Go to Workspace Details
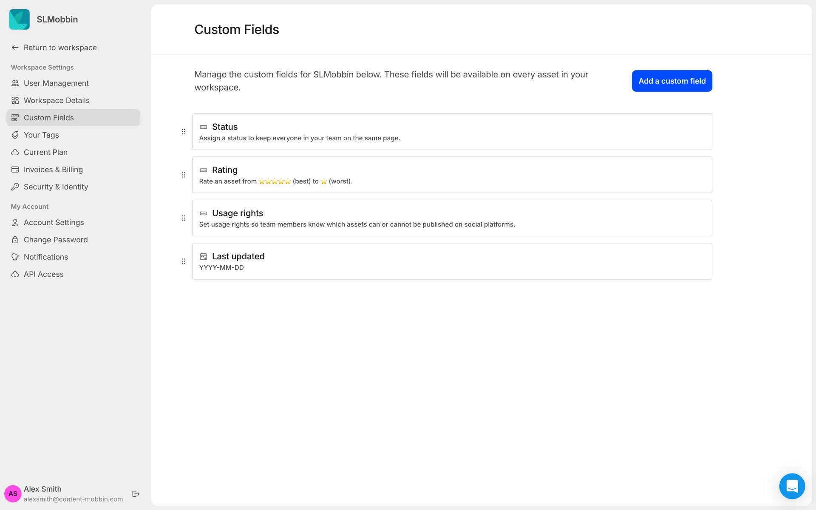Viewport: 816px width, 510px height. pyautogui.click(x=57, y=101)
